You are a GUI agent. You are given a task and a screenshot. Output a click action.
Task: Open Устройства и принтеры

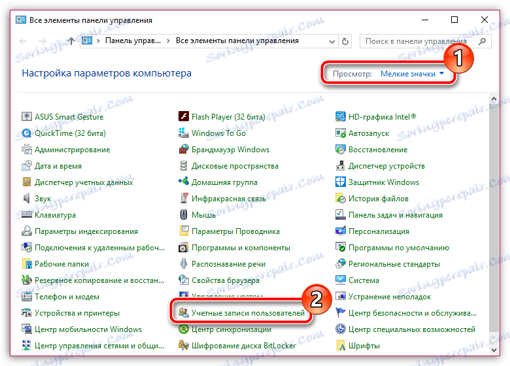[70, 313]
